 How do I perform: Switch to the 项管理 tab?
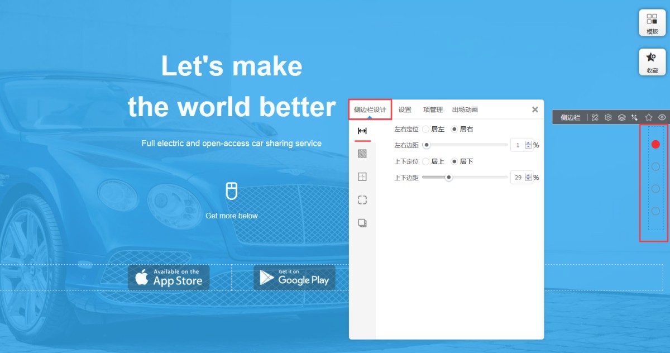[x=433, y=109]
